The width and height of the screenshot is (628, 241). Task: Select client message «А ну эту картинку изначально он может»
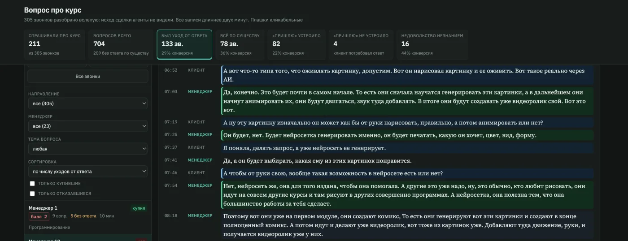coord(408,123)
